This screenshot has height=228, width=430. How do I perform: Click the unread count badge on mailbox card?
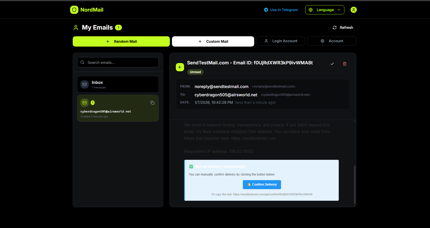pyautogui.click(x=93, y=103)
